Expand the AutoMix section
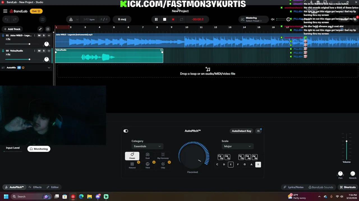This screenshot has width=359, height=201. 49,68
